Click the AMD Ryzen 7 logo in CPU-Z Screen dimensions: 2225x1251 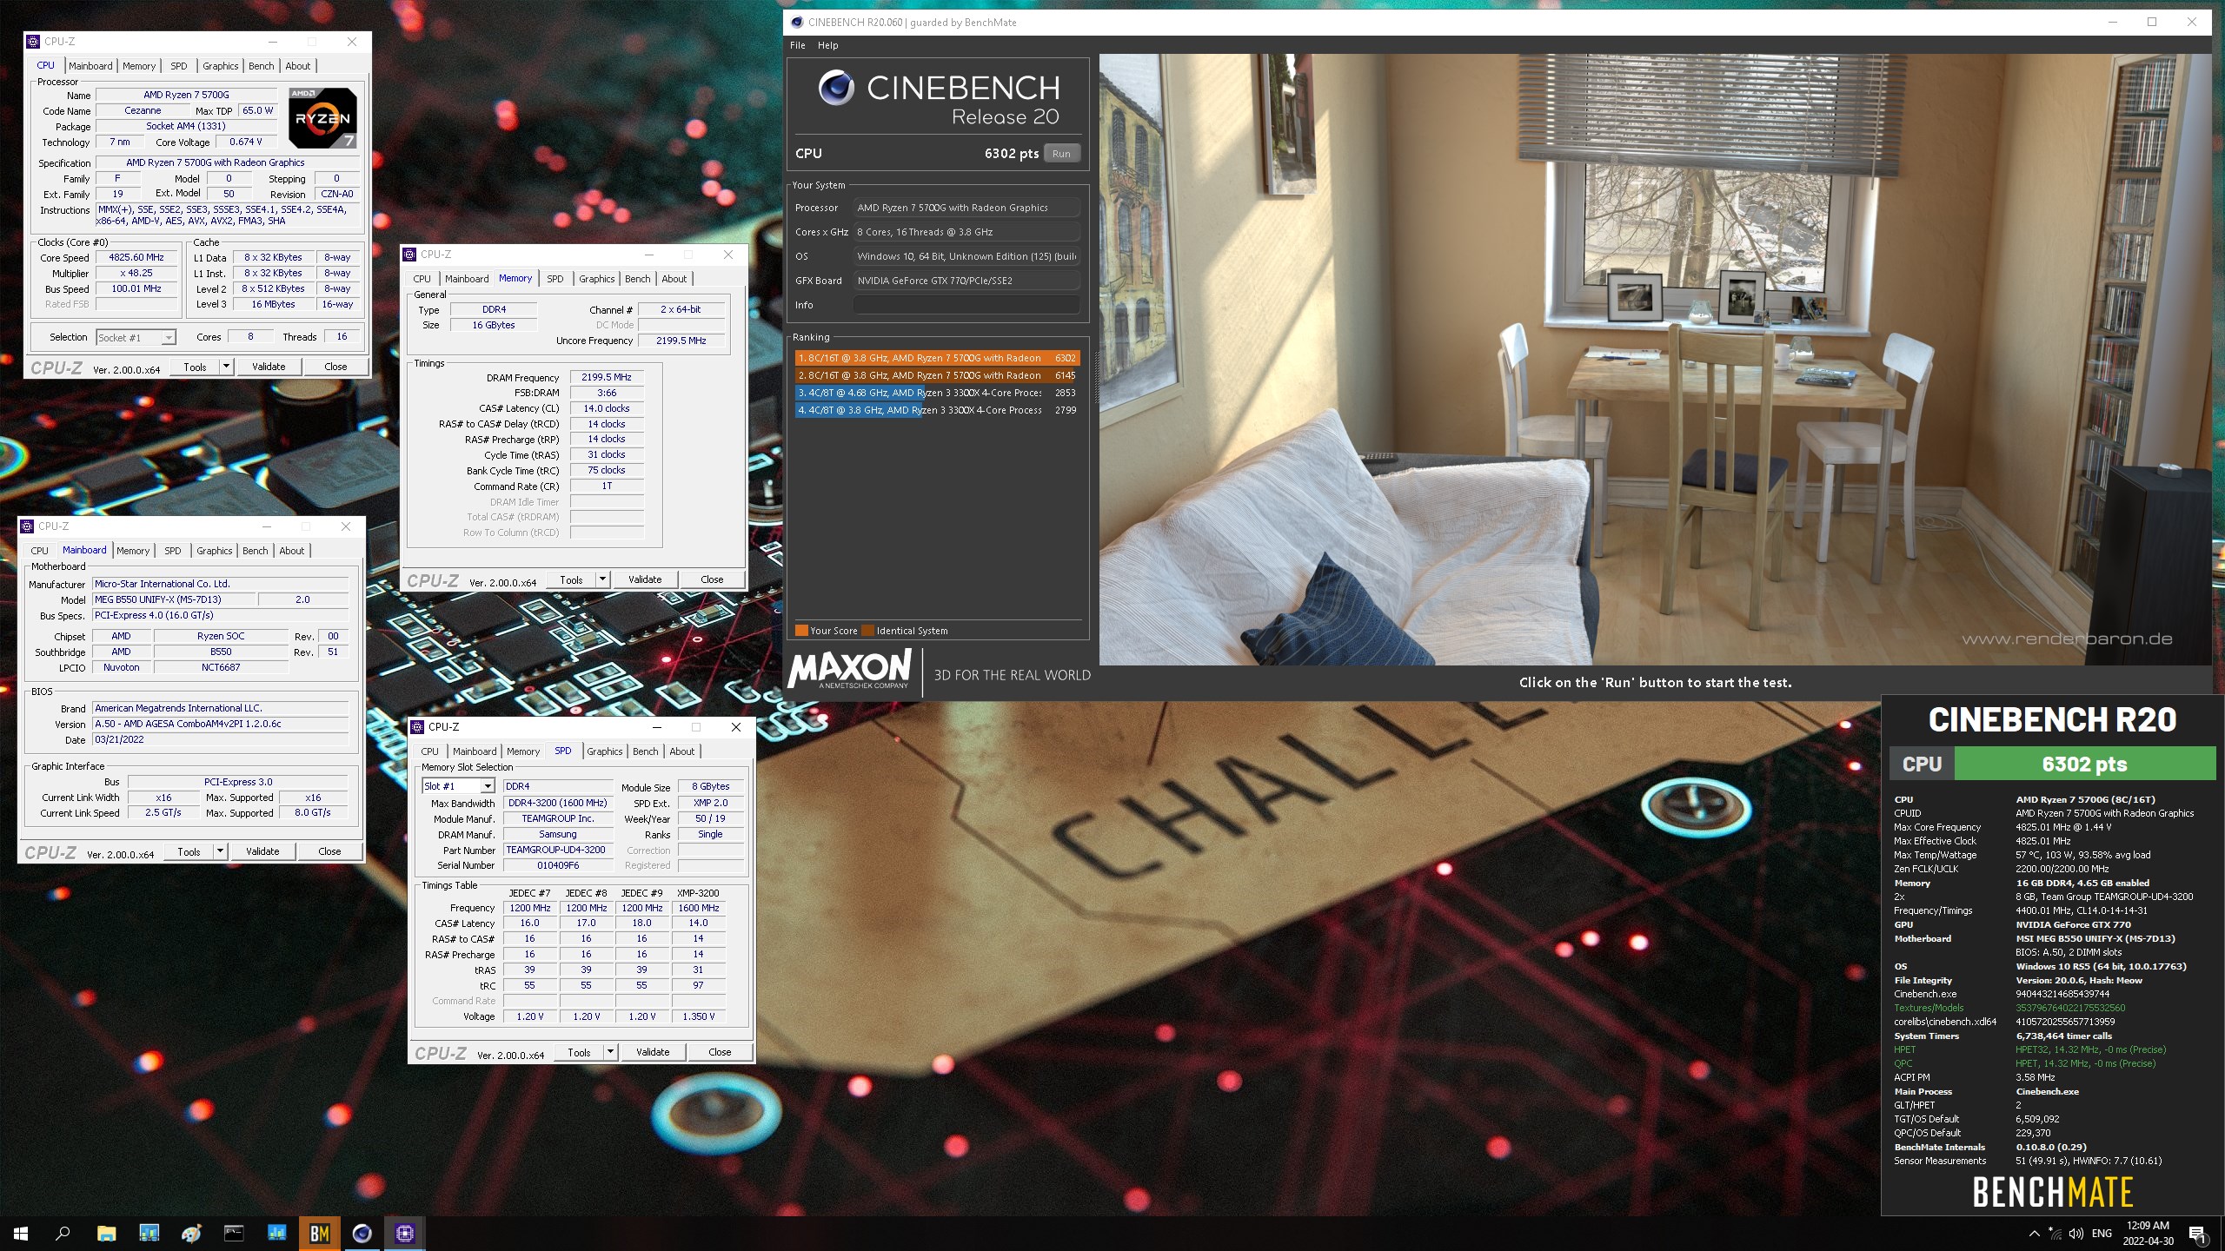click(x=323, y=117)
